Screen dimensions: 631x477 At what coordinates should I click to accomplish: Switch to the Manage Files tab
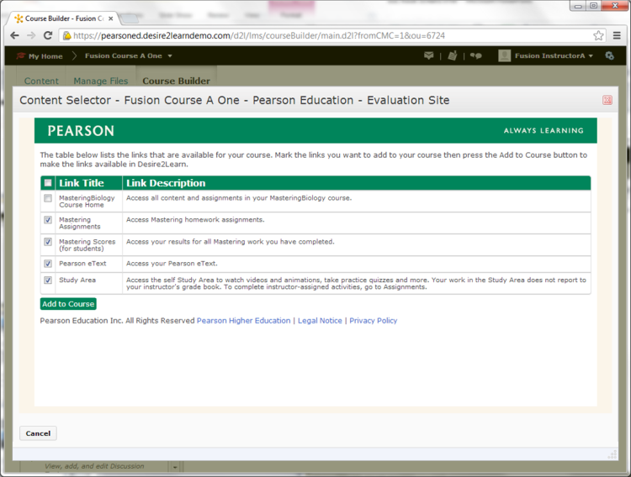coord(100,81)
